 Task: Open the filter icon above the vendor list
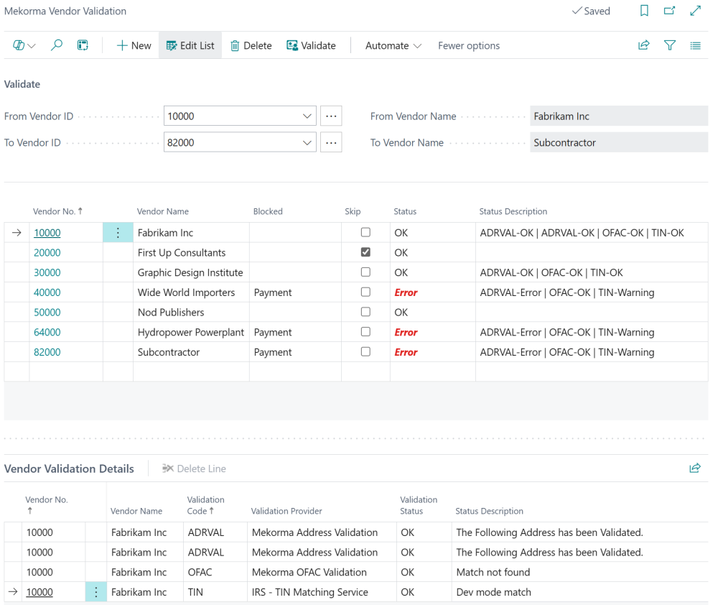(670, 45)
